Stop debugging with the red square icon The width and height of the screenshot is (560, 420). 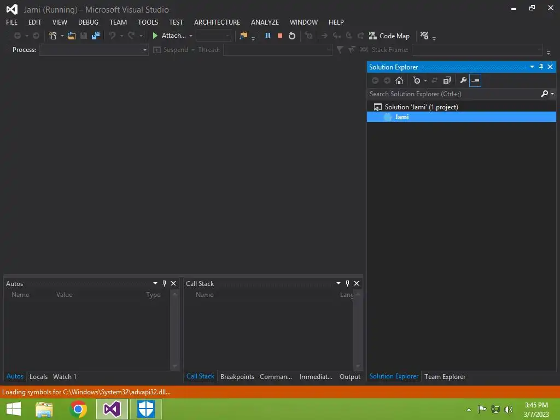coord(280,36)
